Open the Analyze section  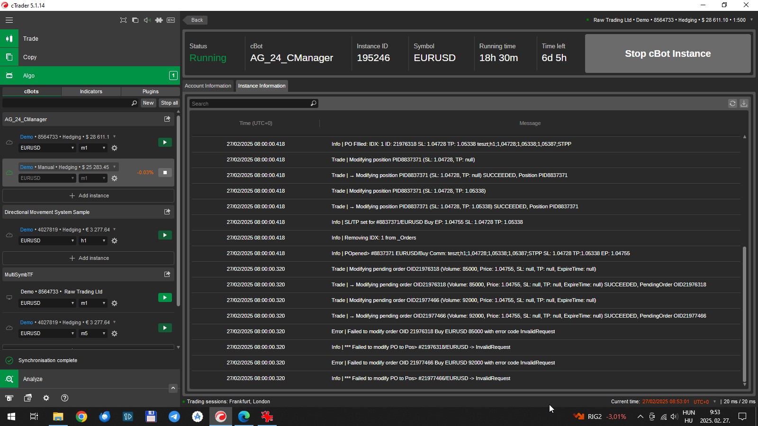(90, 379)
